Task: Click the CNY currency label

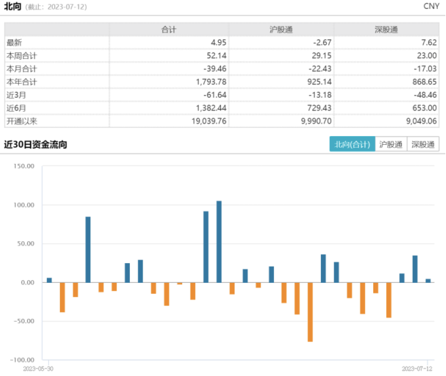Action: click(431, 6)
